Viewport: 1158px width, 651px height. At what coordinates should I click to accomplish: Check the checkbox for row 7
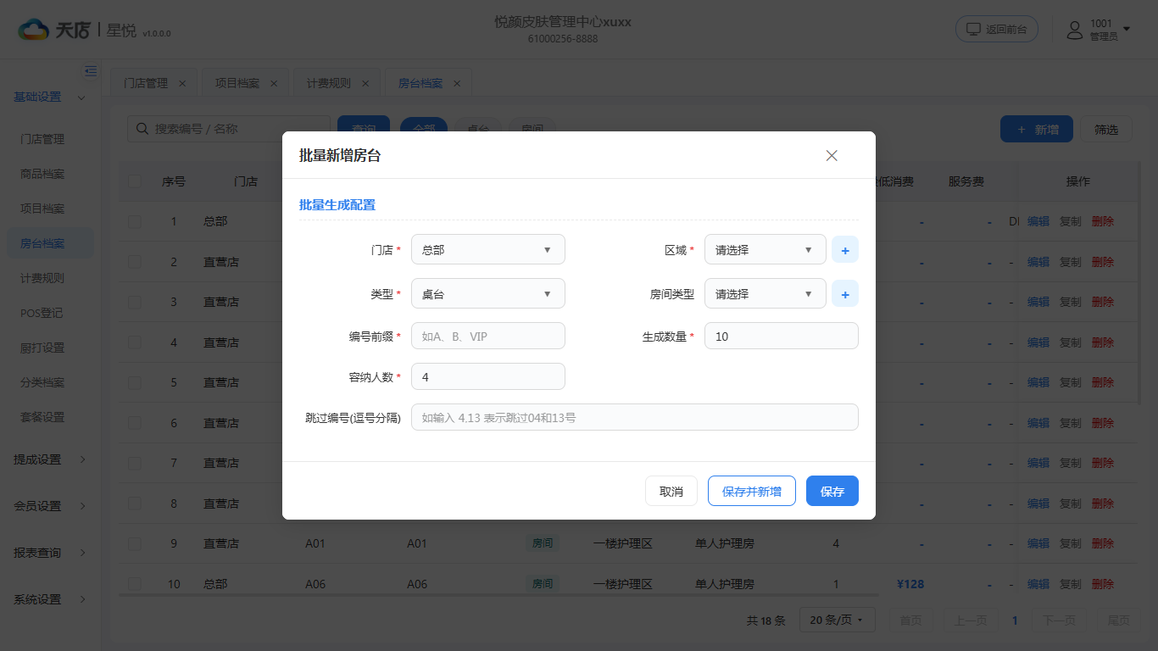135,463
